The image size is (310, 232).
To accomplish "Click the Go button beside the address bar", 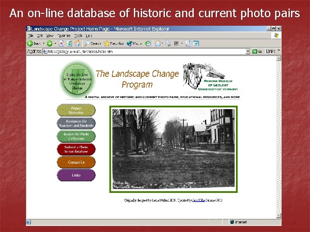I will coord(257,52).
